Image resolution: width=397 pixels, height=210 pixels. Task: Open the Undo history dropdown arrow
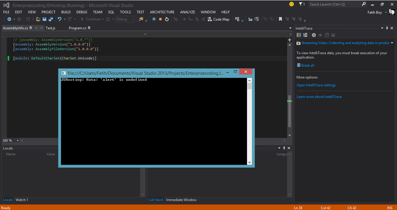coord(65,19)
